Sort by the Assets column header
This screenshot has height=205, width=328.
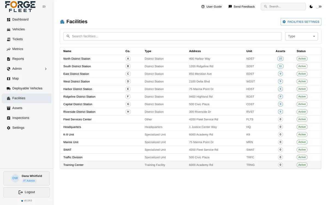click(x=280, y=51)
